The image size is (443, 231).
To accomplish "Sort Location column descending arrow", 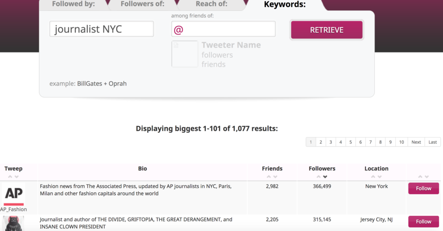I will click(380, 177).
